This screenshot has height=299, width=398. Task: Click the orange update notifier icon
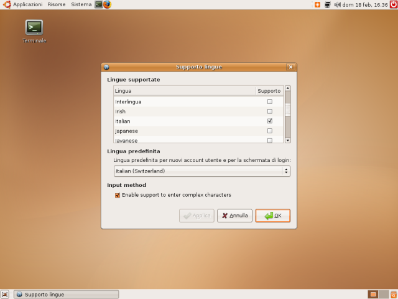pos(318,4)
